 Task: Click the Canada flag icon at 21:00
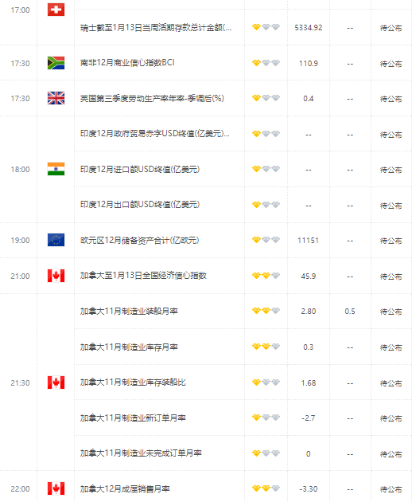click(x=56, y=276)
